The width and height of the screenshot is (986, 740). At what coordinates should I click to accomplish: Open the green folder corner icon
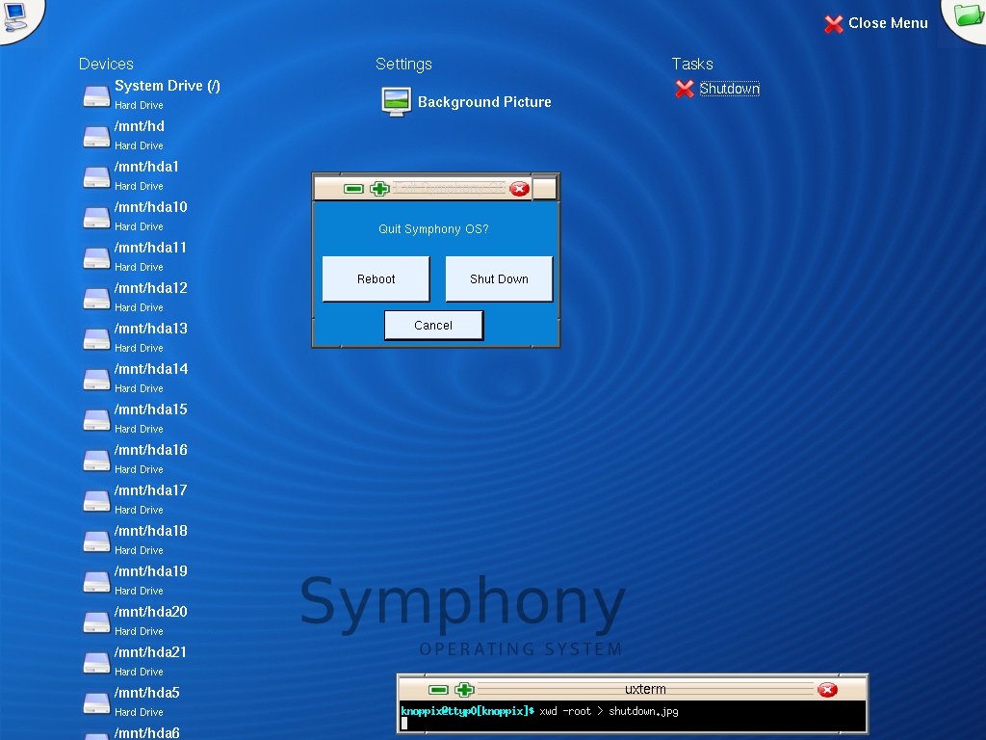pyautogui.click(x=969, y=13)
